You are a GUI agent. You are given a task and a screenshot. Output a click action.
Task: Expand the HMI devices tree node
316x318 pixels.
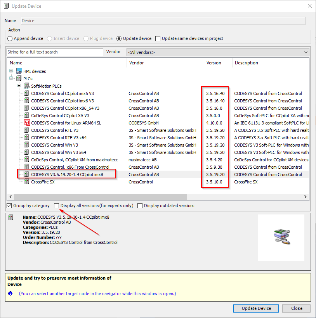click(x=11, y=71)
